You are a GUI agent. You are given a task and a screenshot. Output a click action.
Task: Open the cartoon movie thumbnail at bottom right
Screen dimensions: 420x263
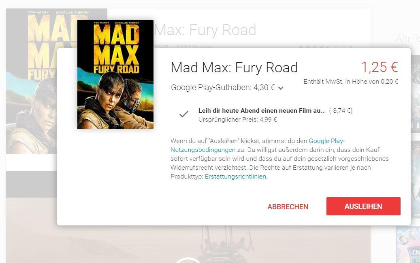pos(408,244)
